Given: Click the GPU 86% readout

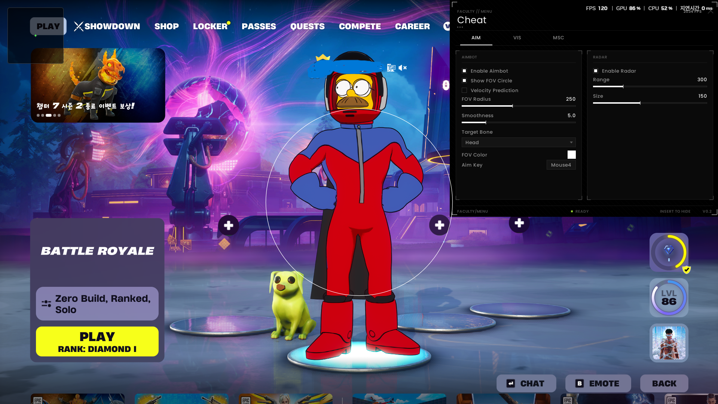Looking at the screenshot, I should [x=628, y=8].
